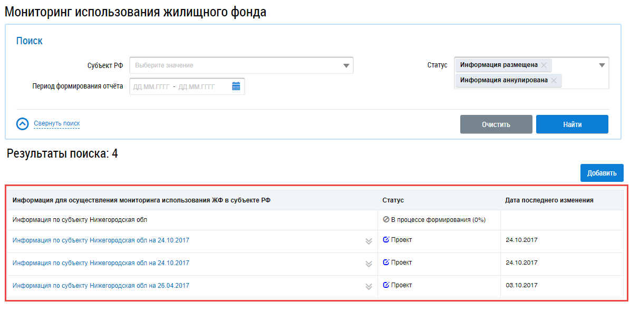Open the report link dated 26.04.2017
Screen dimensions: 630x311
(101, 286)
